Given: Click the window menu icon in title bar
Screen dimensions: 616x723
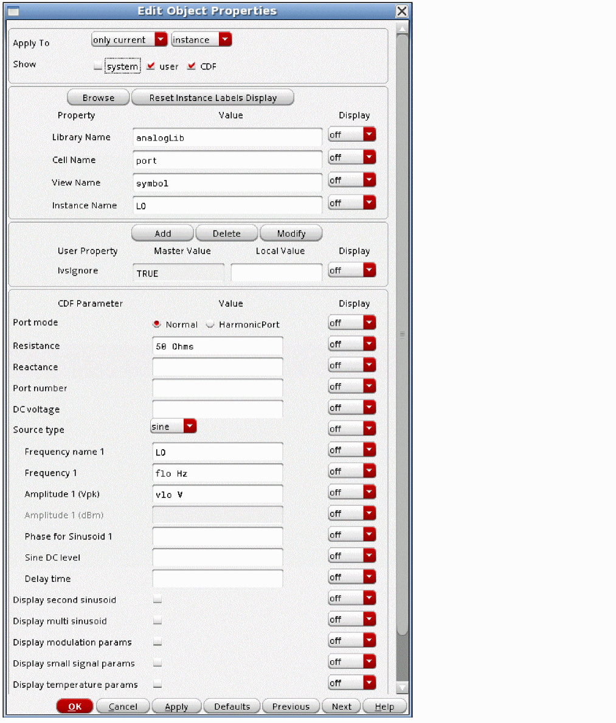Looking at the screenshot, I should (13, 12).
